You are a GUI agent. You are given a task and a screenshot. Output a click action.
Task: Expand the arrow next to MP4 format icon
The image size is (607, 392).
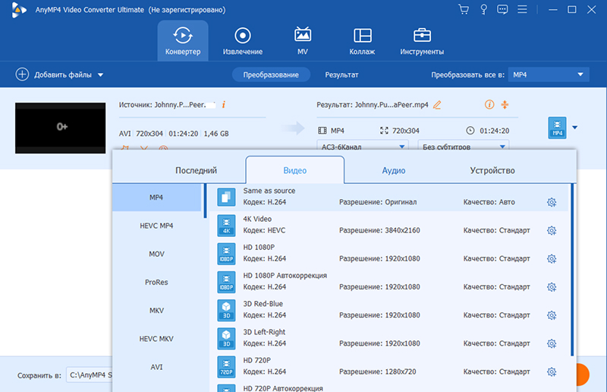click(575, 128)
